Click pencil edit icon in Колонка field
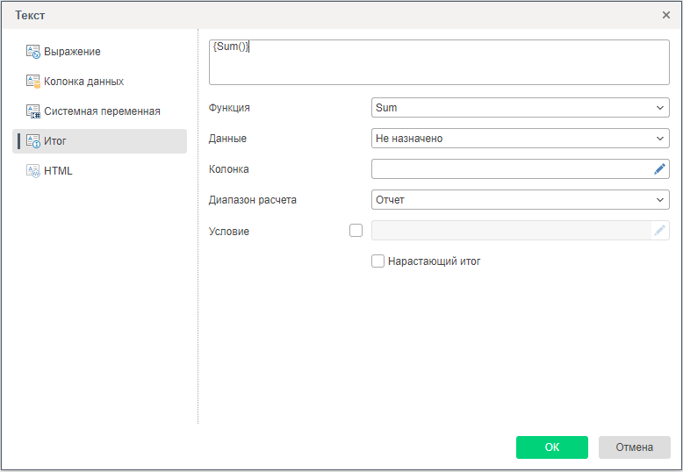 659,169
